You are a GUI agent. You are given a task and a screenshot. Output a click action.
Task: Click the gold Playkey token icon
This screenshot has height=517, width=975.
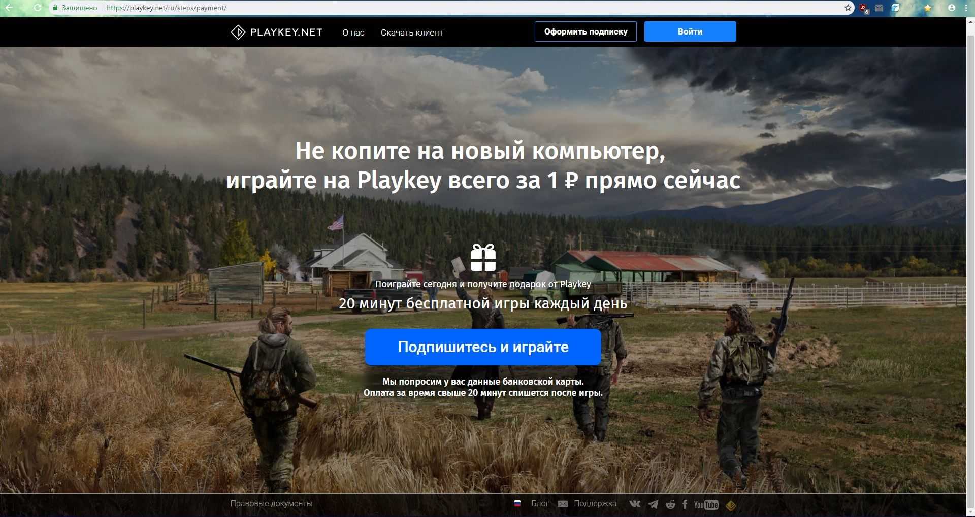point(731,505)
